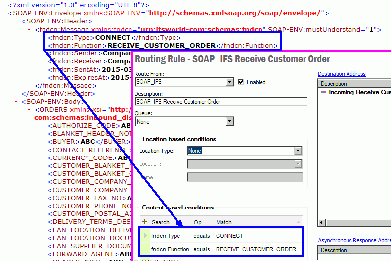Screen dimensions: 391x261
Task: Click the left scroll arrow in Destination list
Action: [322, 223]
